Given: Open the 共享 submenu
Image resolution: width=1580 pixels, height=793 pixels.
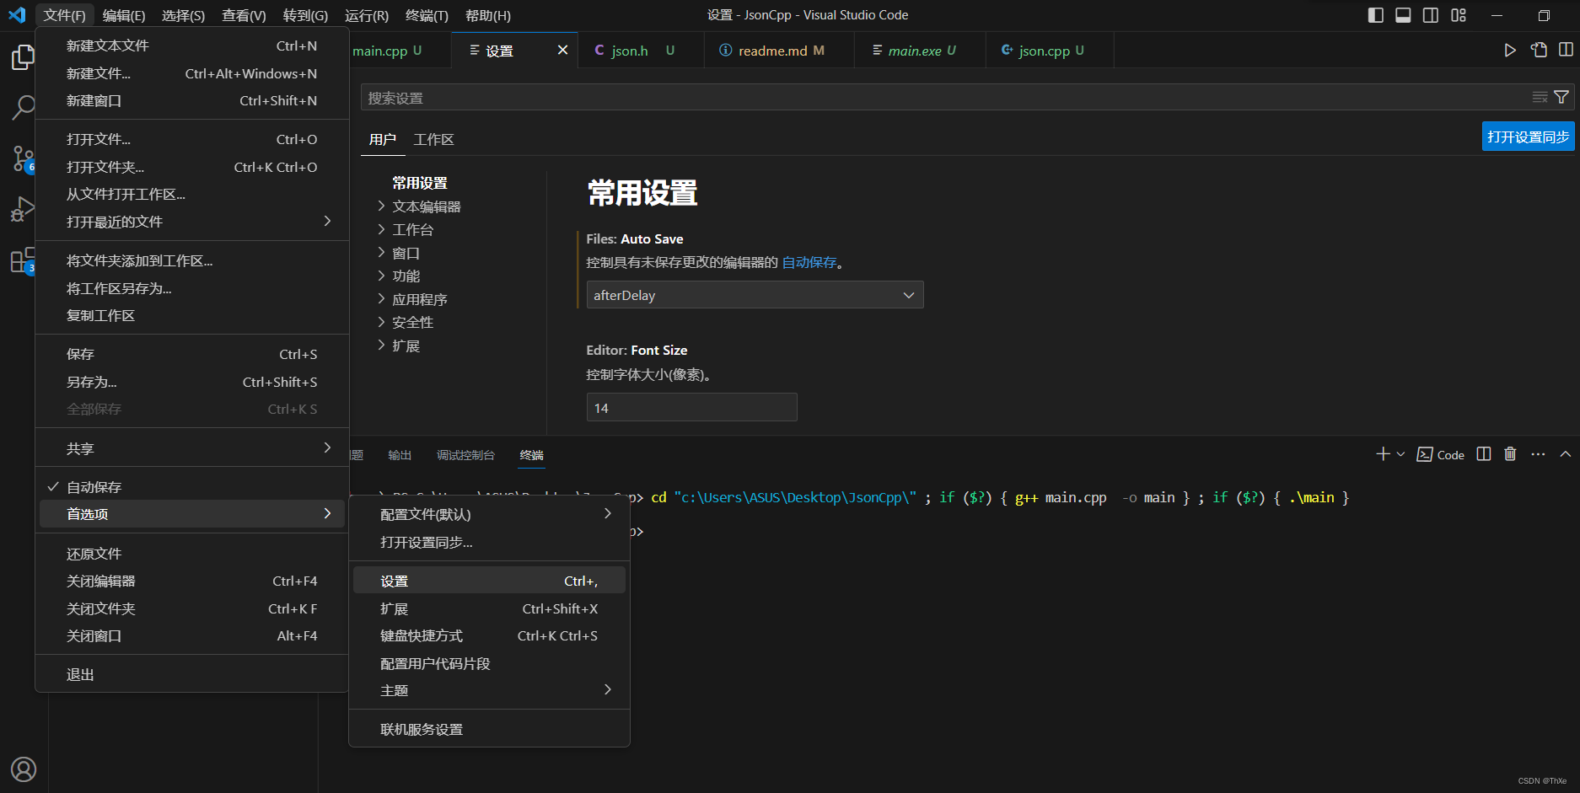Looking at the screenshot, I should [x=193, y=448].
